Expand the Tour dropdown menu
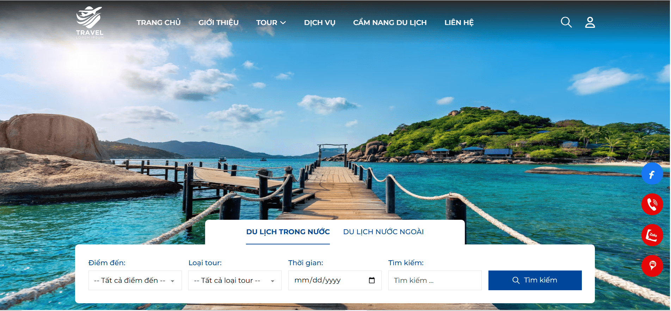 click(x=271, y=23)
